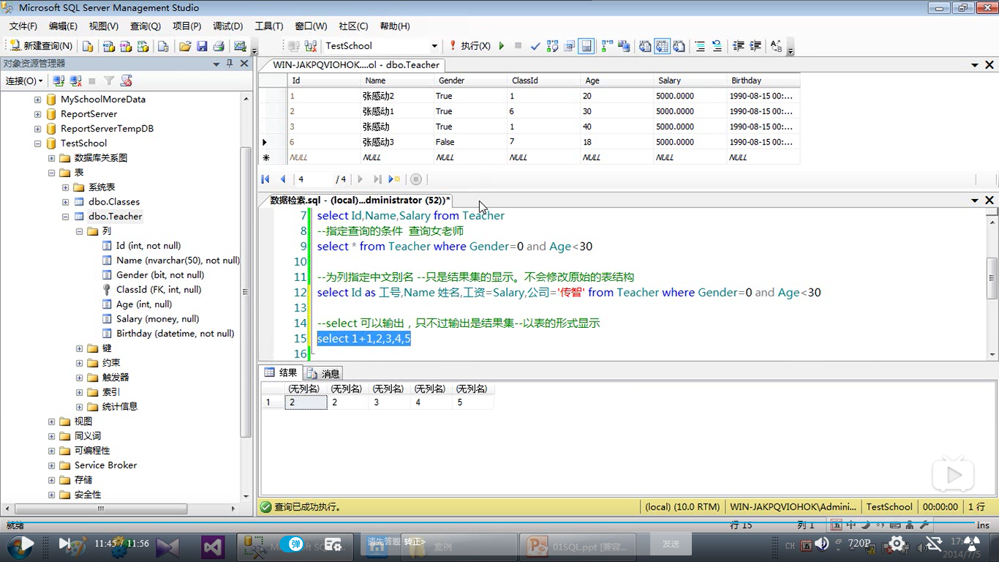Click the Open File folder icon
This screenshot has height=562, width=999.
(x=185, y=45)
